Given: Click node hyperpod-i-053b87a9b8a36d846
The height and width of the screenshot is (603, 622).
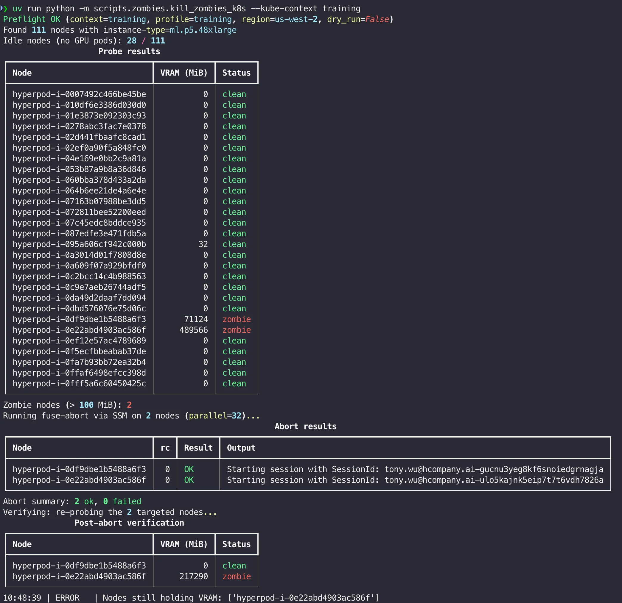Looking at the screenshot, I should (79, 169).
